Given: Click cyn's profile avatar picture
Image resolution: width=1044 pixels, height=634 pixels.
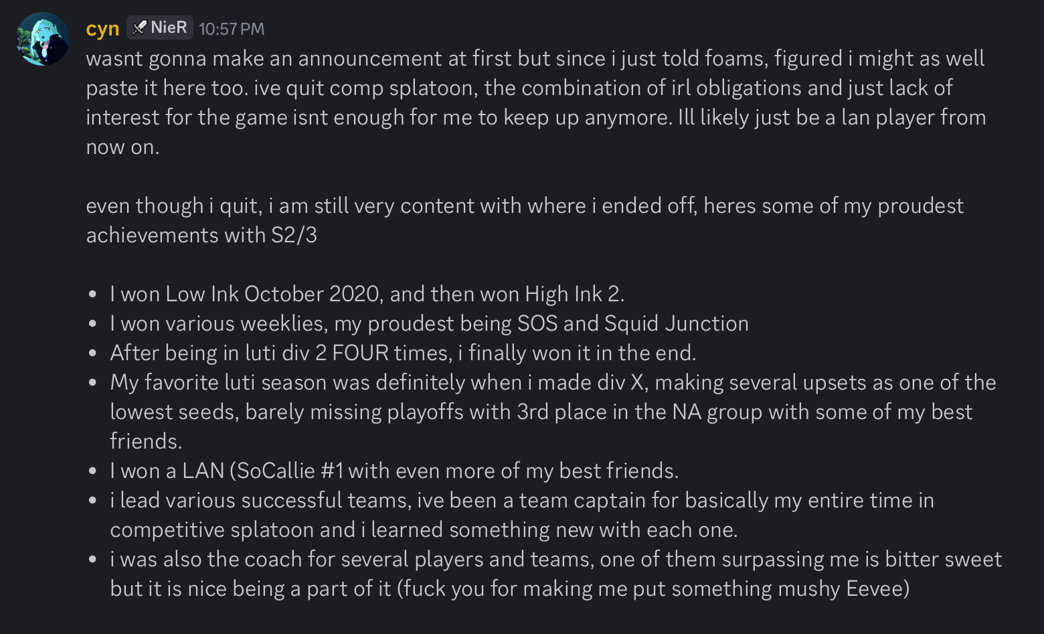Looking at the screenshot, I should (43, 39).
